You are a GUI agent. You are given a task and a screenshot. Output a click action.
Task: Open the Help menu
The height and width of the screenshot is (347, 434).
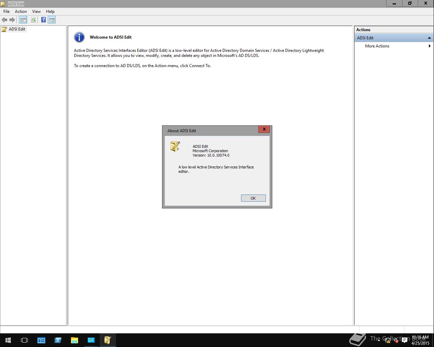50,12
